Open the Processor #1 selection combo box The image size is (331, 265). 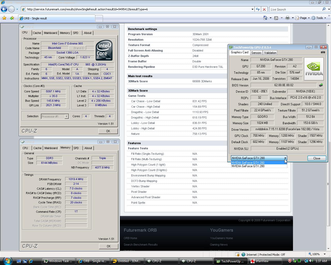coord(55,116)
